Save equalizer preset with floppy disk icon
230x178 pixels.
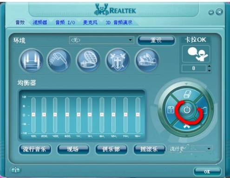[x=171, y=109]
